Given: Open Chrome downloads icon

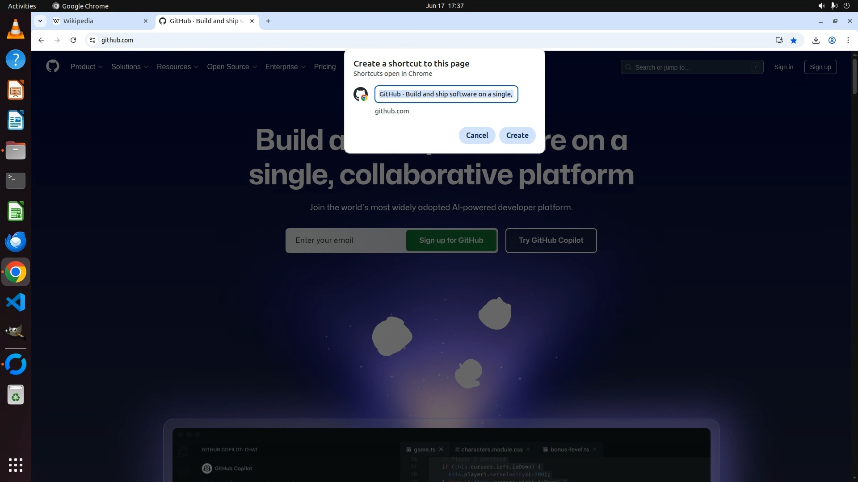Looking at the screenshot, I should pyautogui.click(x=816, y=40).
